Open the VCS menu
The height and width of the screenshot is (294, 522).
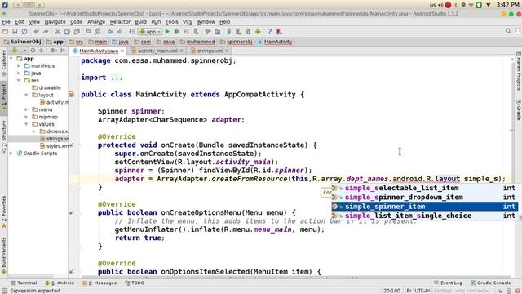[187, 22]
